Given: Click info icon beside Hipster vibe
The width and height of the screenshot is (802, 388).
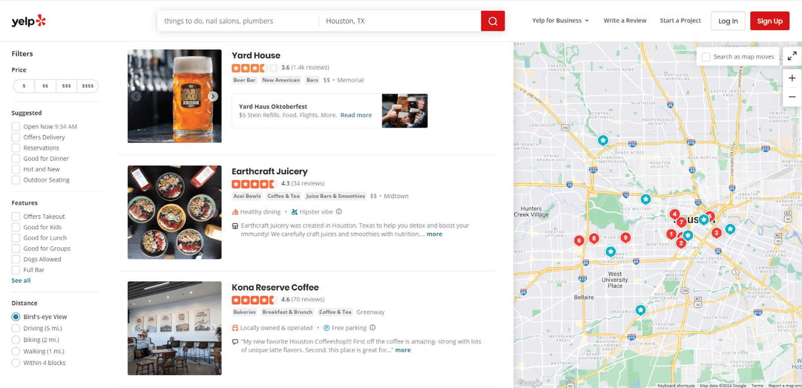Looking at the screenshot, I should click(339, 212).
